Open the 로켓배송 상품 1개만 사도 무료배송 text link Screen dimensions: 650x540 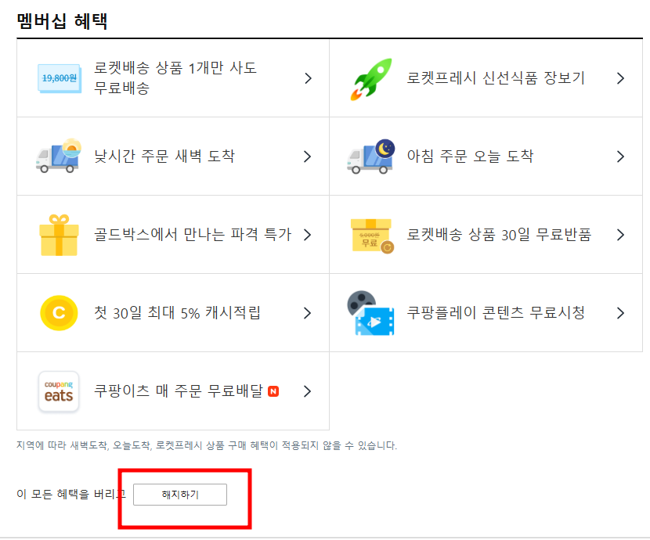pyautogui.click(x=175, y=77)
